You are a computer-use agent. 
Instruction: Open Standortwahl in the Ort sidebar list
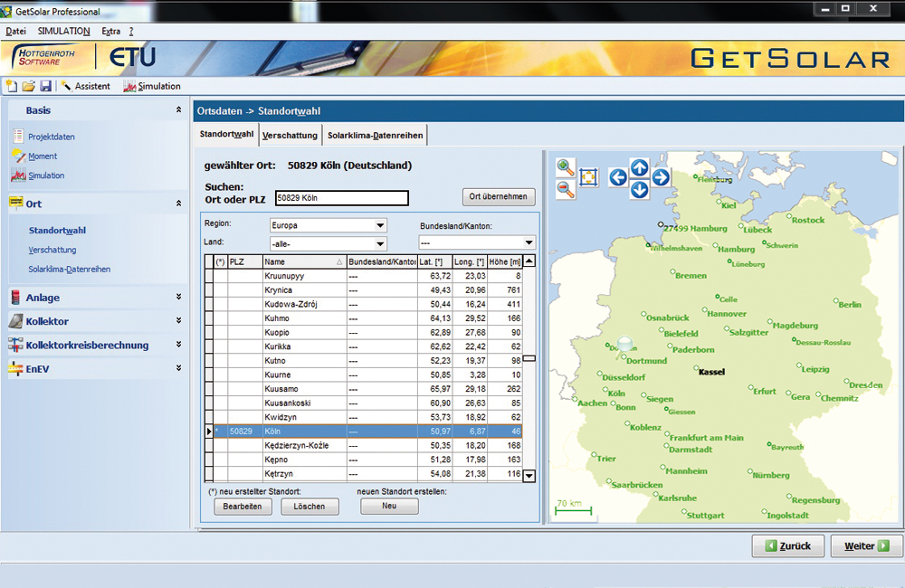tap(57, 231)
